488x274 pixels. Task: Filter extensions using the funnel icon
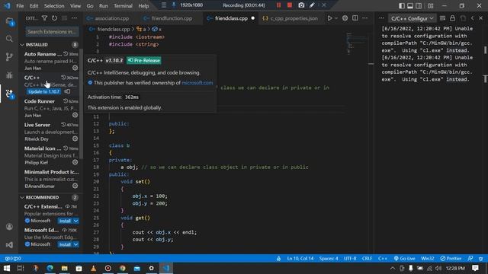44,18
